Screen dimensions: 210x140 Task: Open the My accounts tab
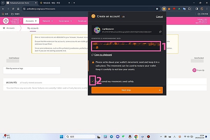coord(33,28)
